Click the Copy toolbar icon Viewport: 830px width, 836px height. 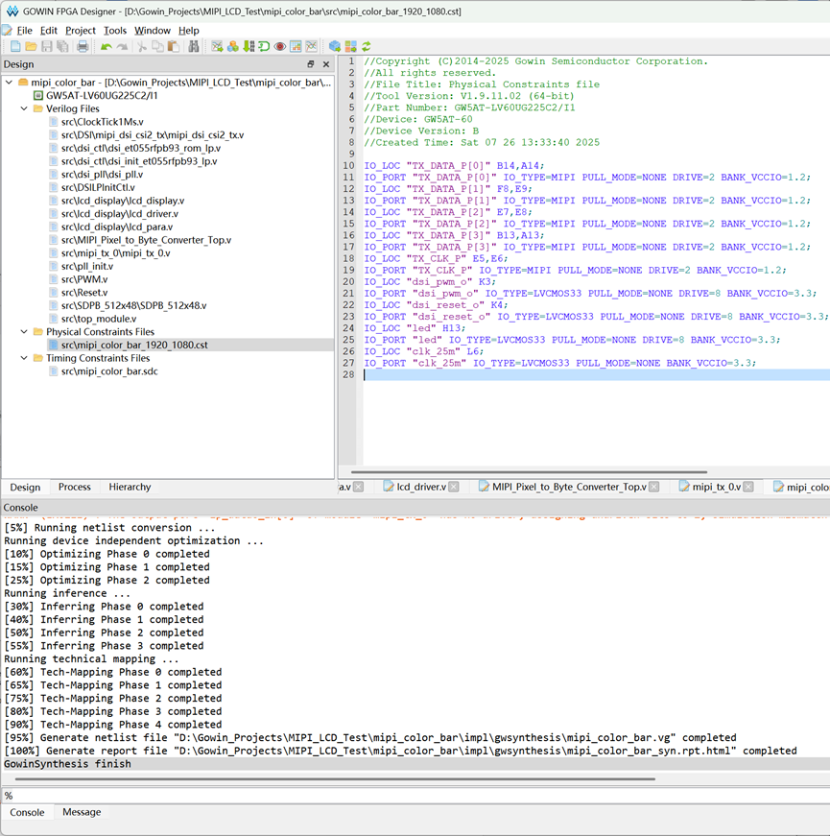click(x=157, y=46)
